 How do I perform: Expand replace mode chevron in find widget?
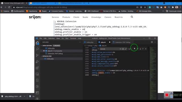99,49
